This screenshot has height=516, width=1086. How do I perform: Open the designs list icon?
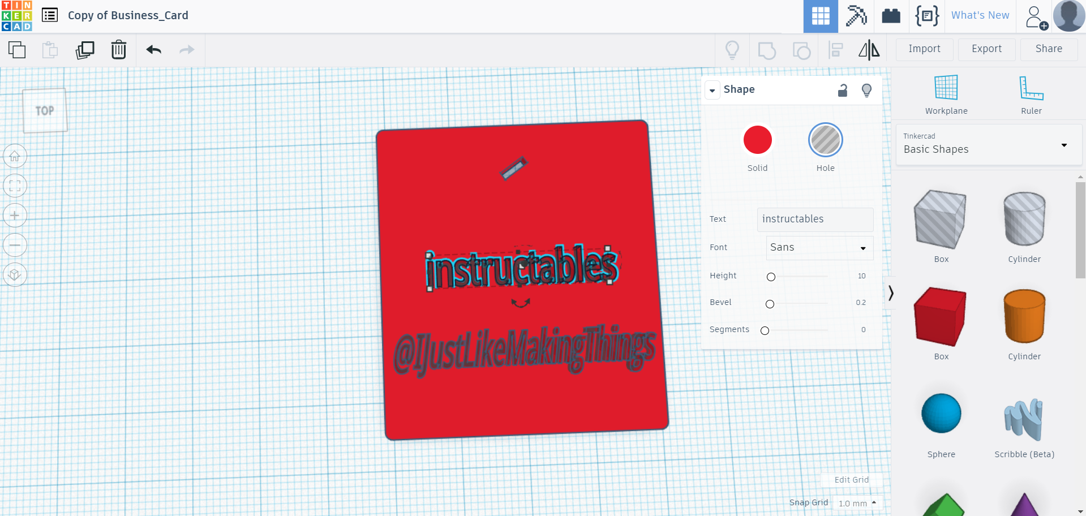50,15
